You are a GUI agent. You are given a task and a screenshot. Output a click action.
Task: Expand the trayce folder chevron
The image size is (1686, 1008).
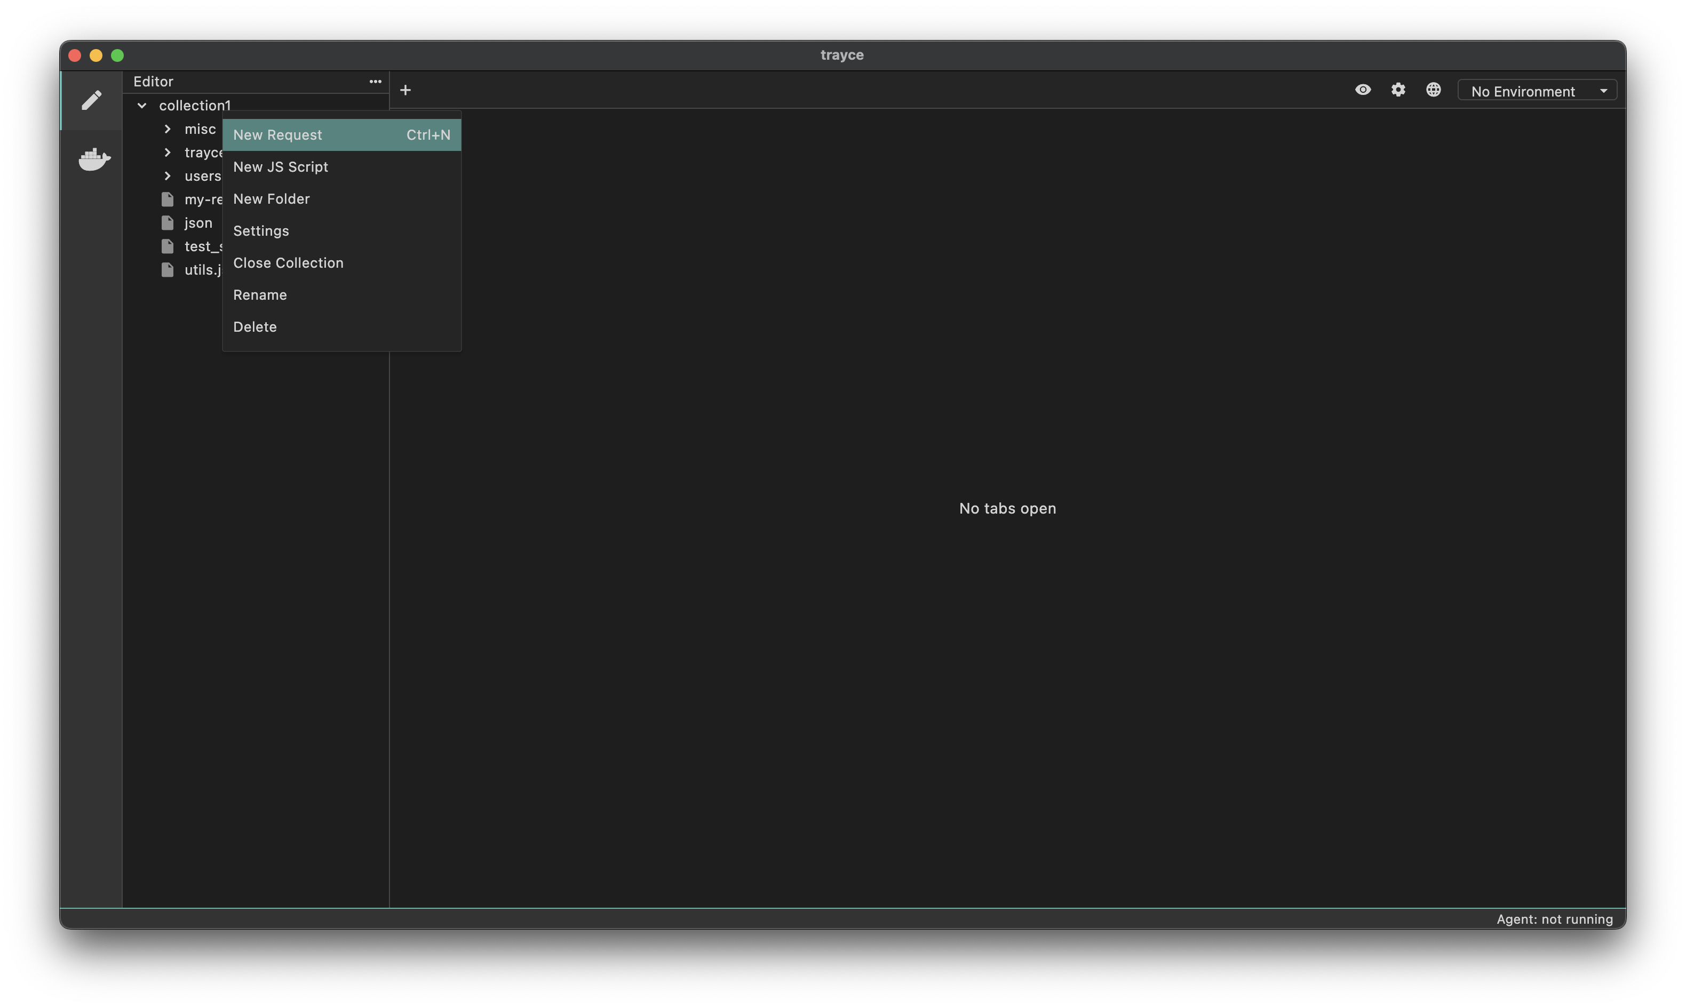(168, 153)
